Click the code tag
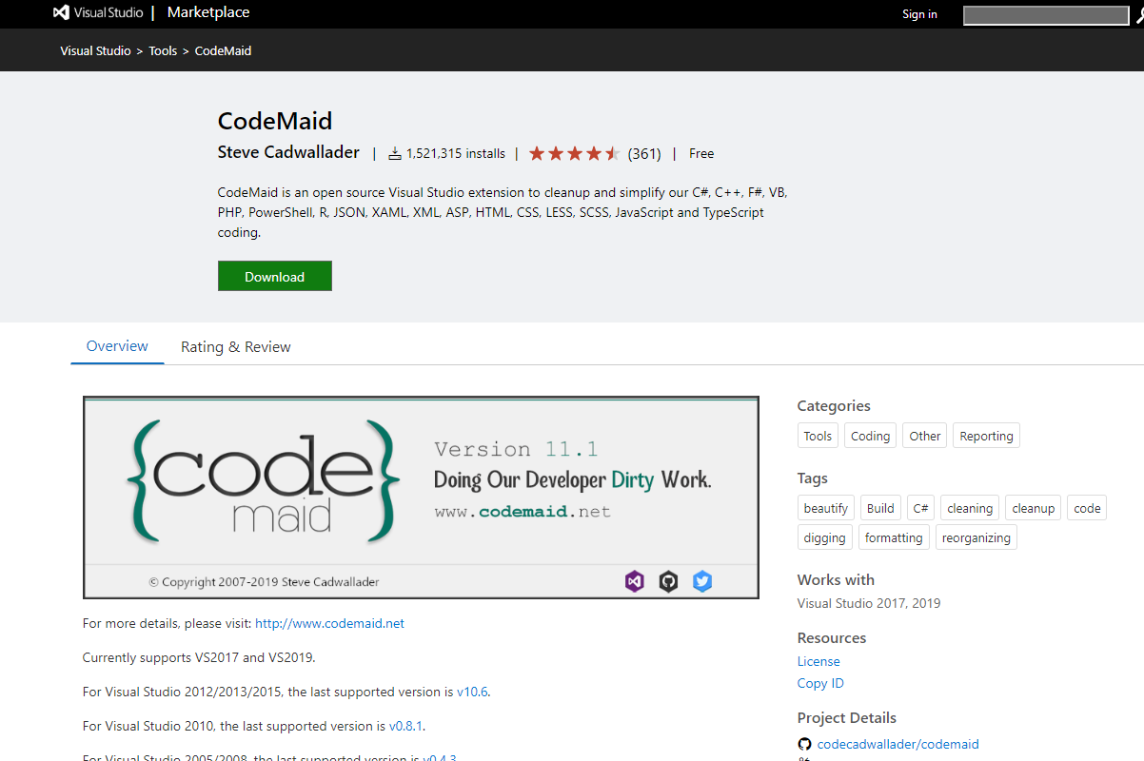The image size is (1144, 761). pyautogui.click(x=1087, y=508)
